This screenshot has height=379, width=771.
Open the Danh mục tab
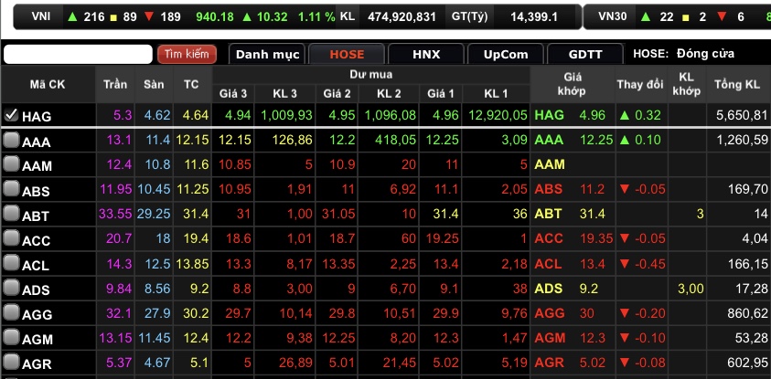coord(267,54)
